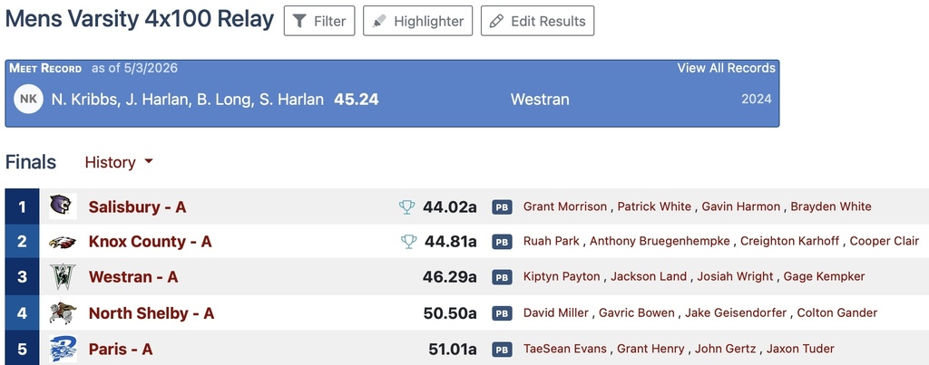The height and width of the screenshot is (365, 929).
Task: Open Knox County - A team link
Action: [x=150, y=241]
